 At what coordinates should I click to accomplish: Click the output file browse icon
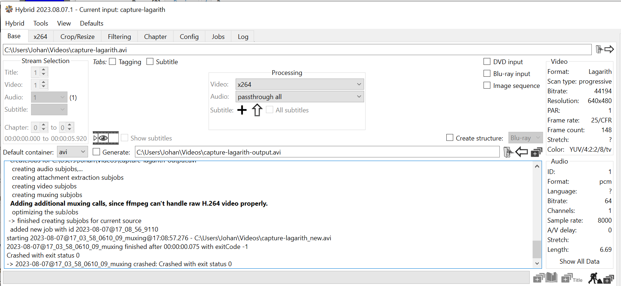tap(508, 152)
